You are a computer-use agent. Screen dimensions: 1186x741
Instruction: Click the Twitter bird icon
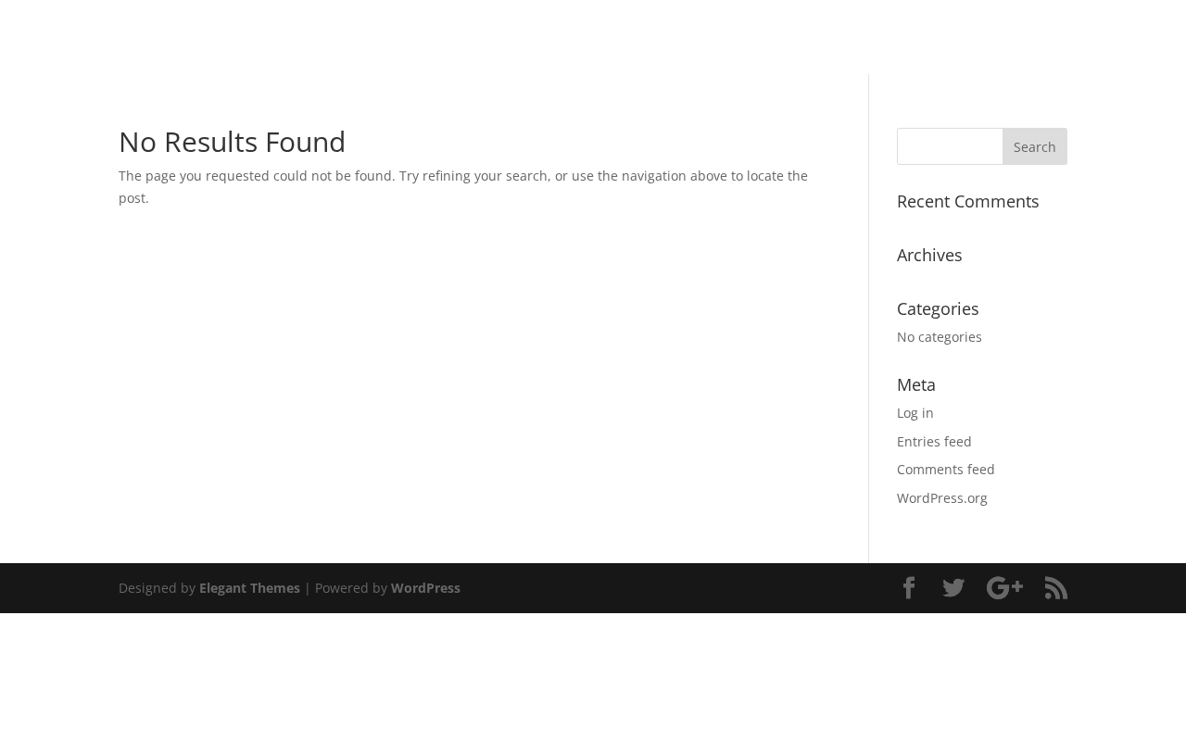pyautogui.click(x=953, y=588)
